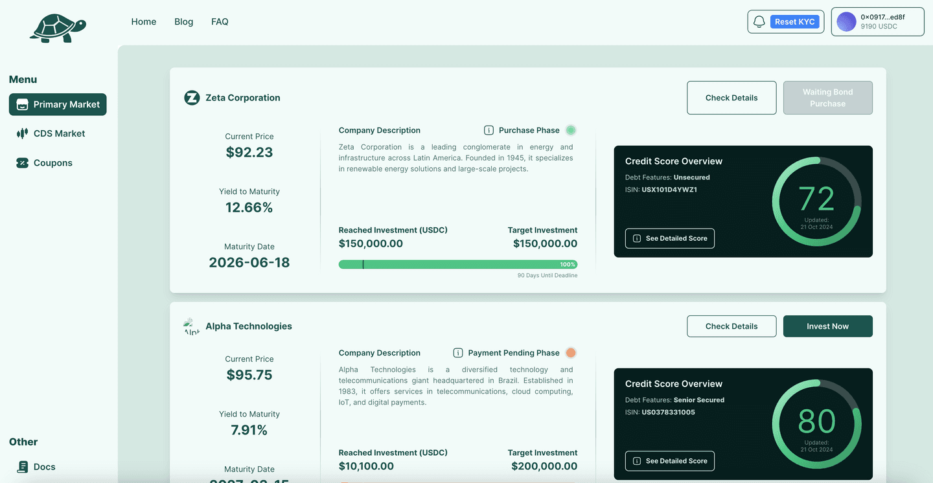Screen dimensions: 933x483
Task: Click Alpha credit score 80 gauge
Action: pyautogui.click(x=816, y=424)
